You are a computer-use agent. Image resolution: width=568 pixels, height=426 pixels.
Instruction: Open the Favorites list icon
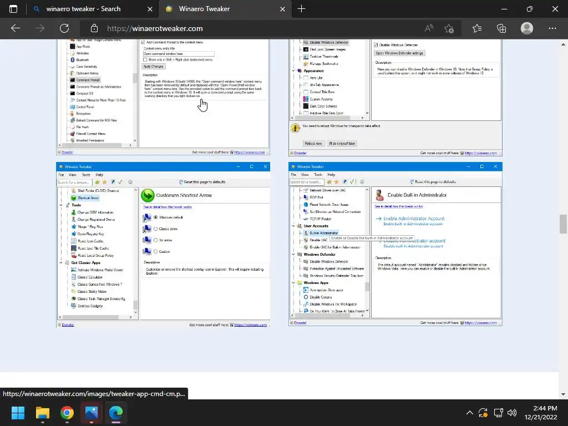pyautogui.click(x=477, y=28)
